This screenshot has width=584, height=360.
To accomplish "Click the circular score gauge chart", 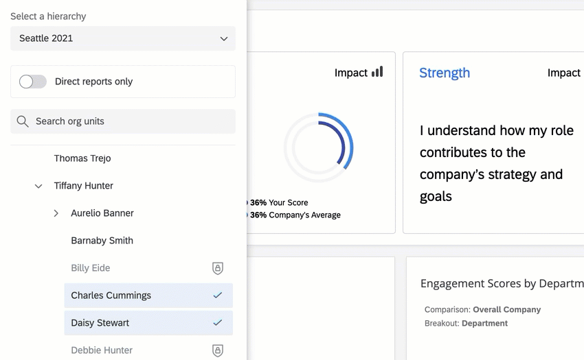I will pos(318,147).
